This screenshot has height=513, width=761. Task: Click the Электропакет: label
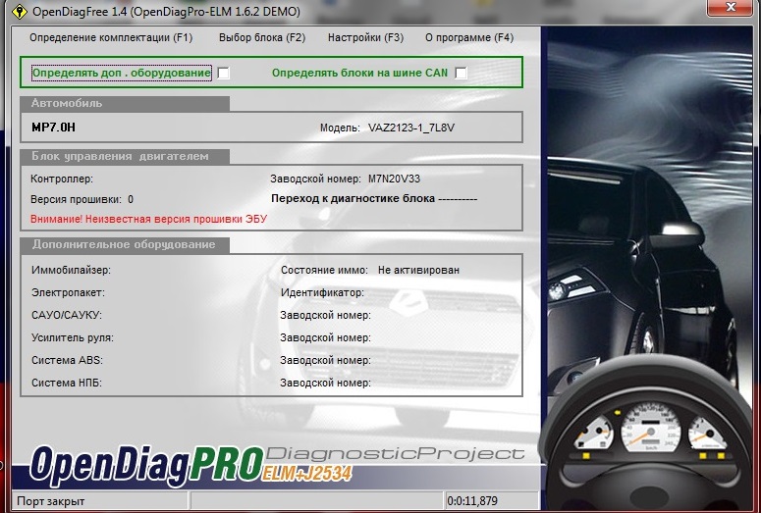(x=68, y=293)
